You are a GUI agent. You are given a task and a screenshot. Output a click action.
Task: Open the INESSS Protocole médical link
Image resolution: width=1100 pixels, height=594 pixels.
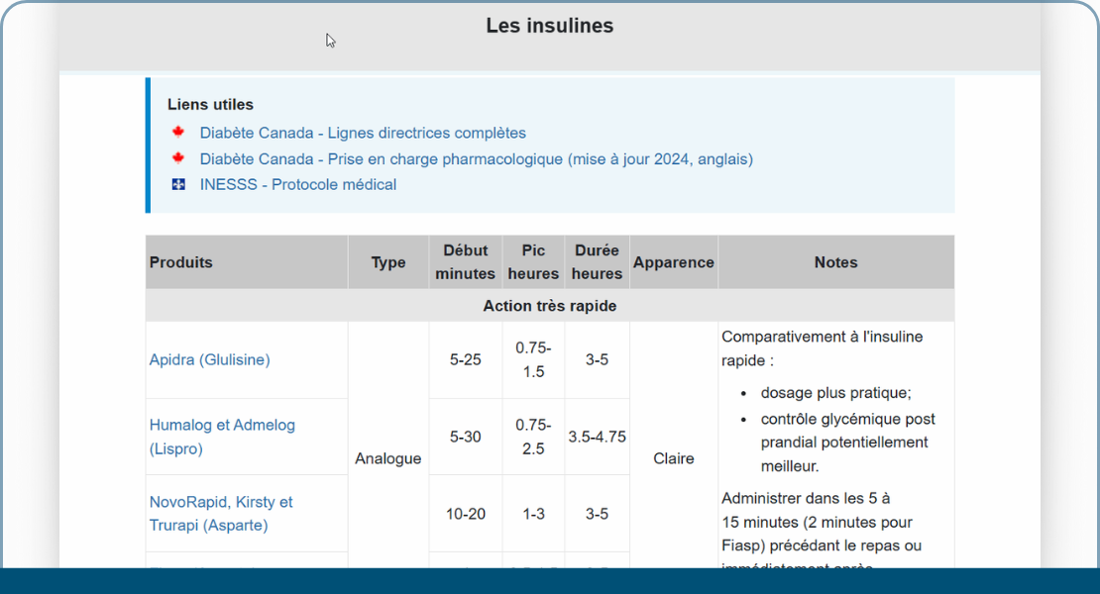point(298,184)
